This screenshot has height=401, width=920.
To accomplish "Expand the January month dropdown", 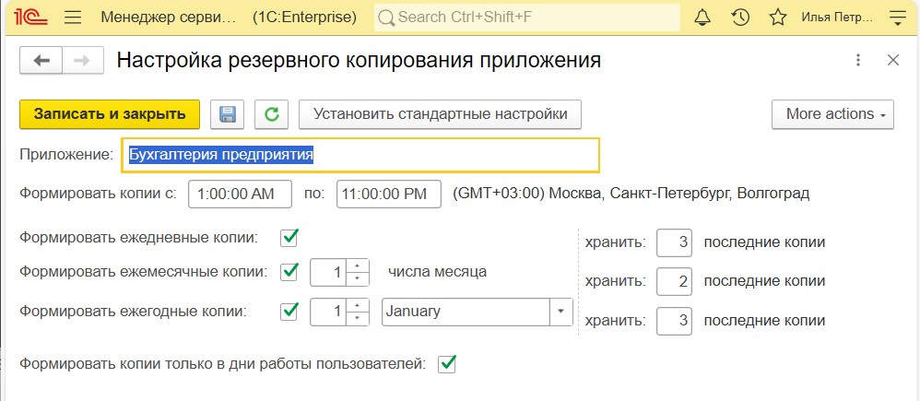I will pyautogui.click(x=560, y=312).
